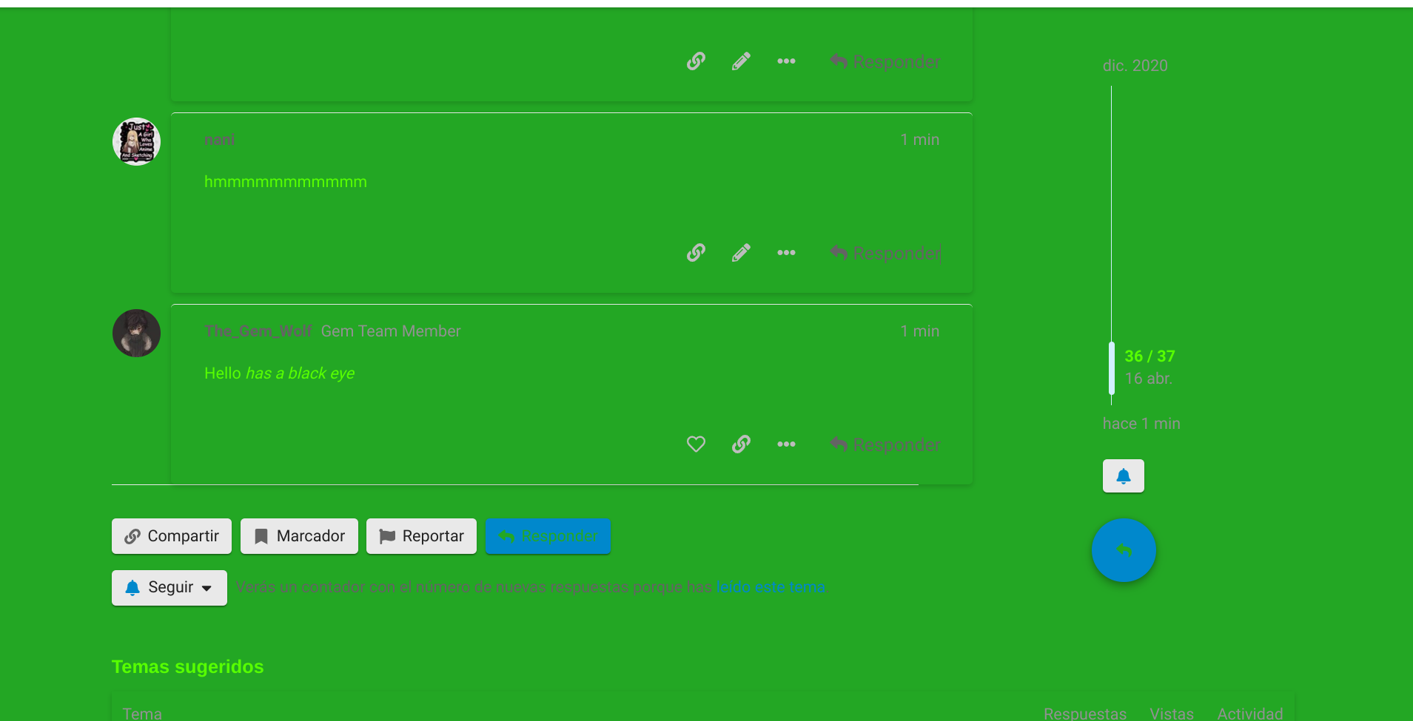Copy link icon on nani's post
The height and width of the screenshot is (721, 1413).
696,253
